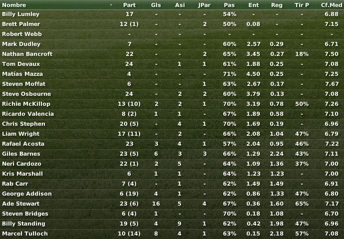Select Ade Stewart's name
344x239 pixels.
click(x=21, y=204)
